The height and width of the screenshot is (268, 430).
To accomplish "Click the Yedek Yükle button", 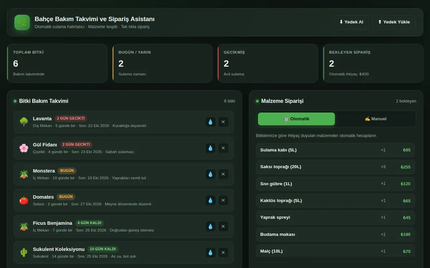I will pyautogui.click(x=394, y=22).
